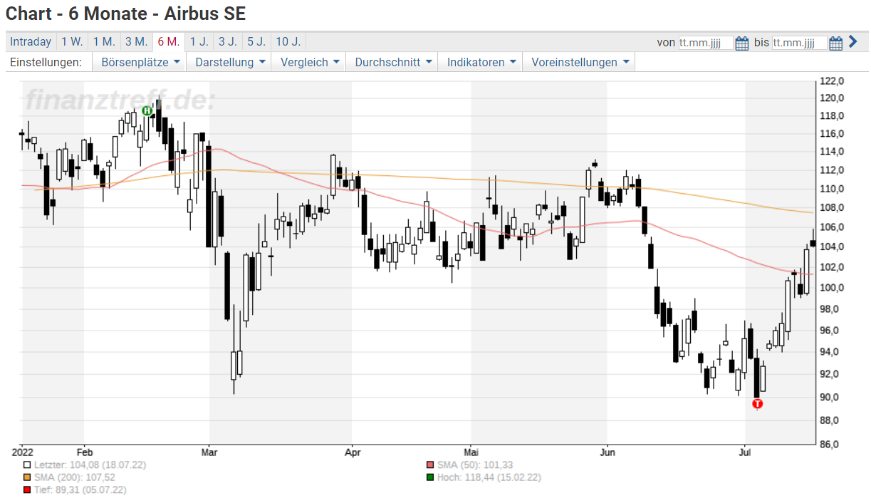Focus the von start date input field
Screen dimensions: 871x498
pos(705,43)
